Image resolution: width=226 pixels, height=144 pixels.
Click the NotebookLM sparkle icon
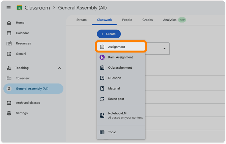(102, 115)
